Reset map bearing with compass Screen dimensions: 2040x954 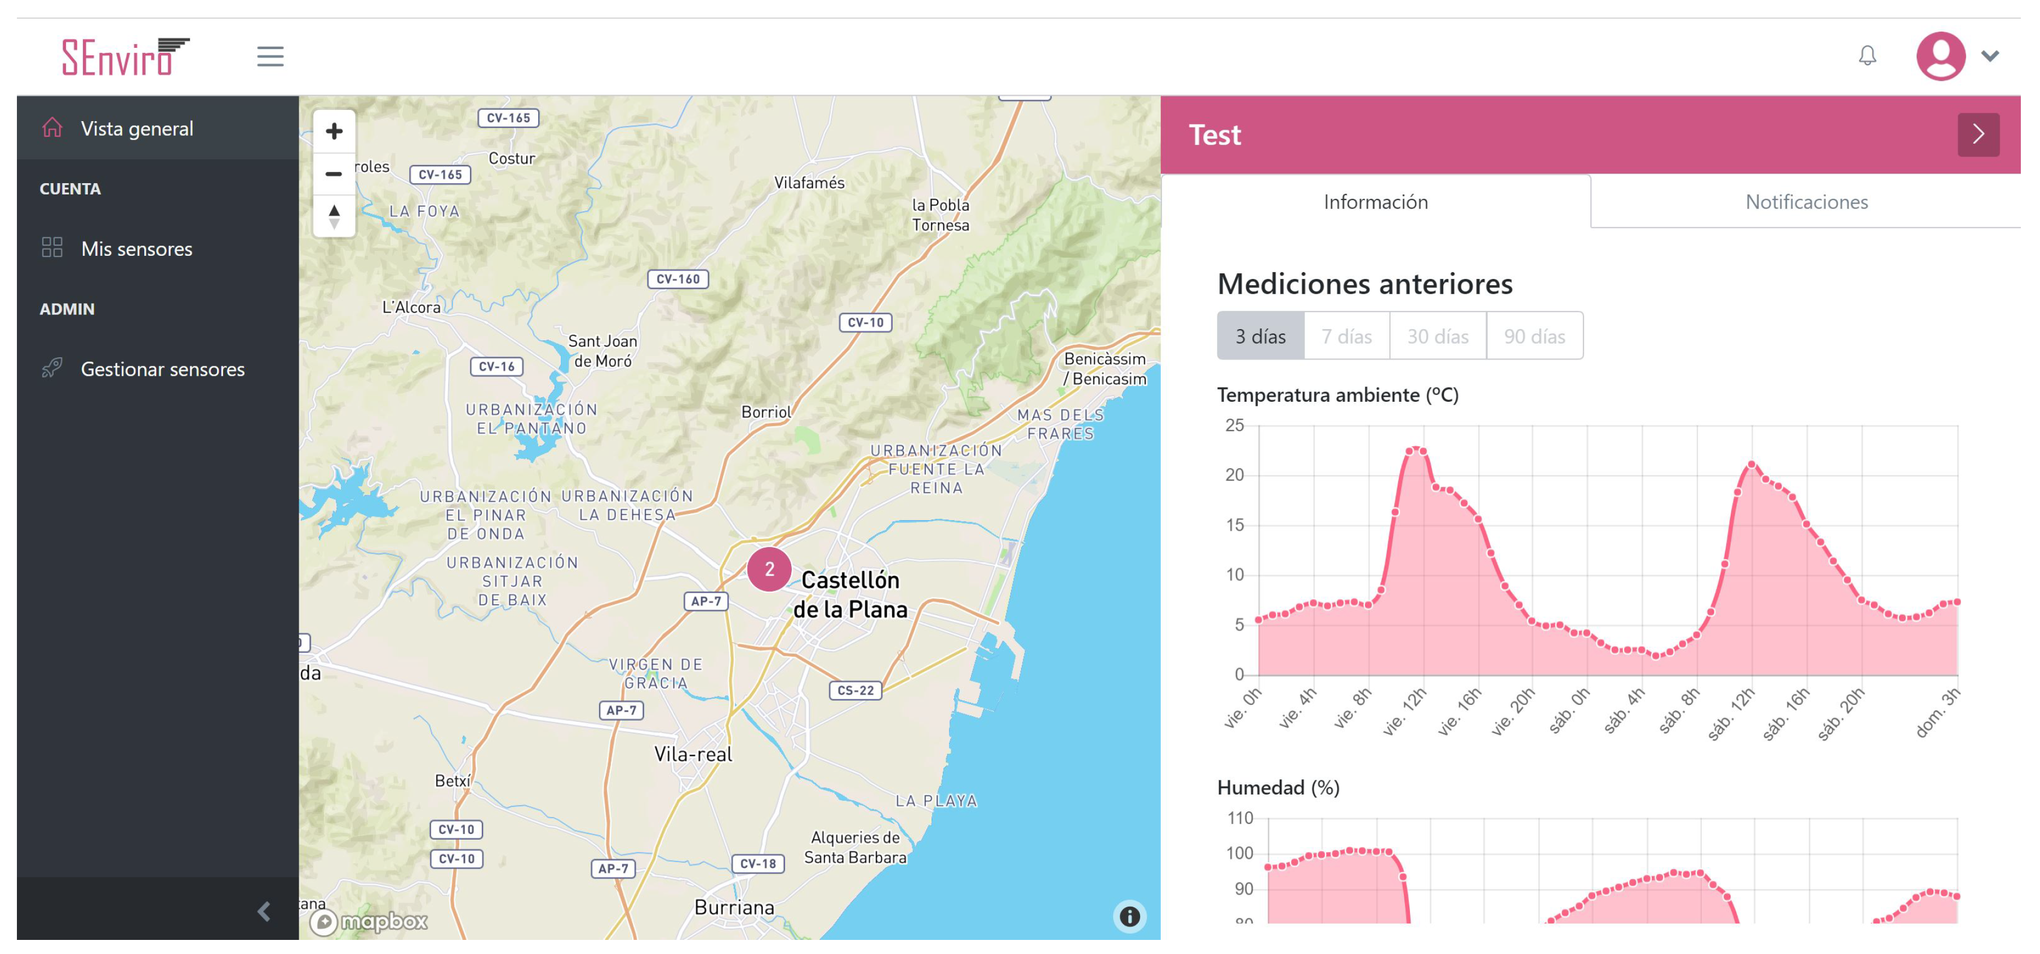click(x=334, y=215)
